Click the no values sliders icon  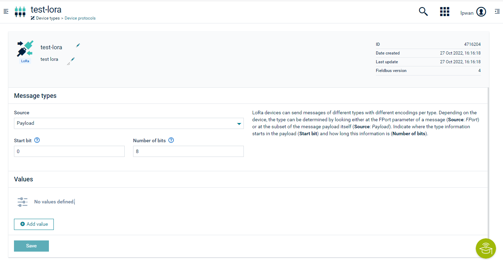pos(22,202)
